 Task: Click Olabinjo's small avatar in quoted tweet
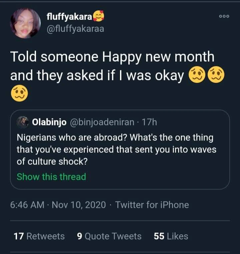click(23, 122)
